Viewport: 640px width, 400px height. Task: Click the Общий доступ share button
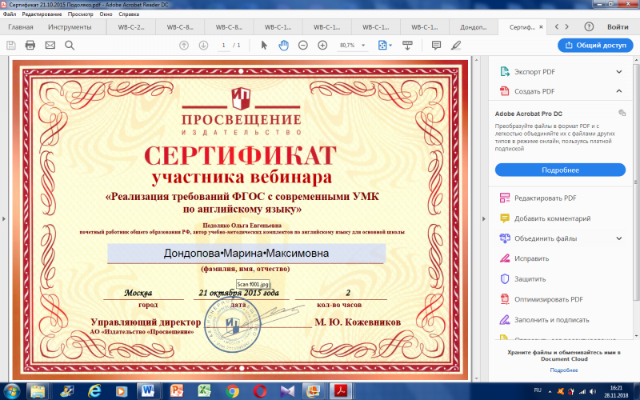[595, 45]
